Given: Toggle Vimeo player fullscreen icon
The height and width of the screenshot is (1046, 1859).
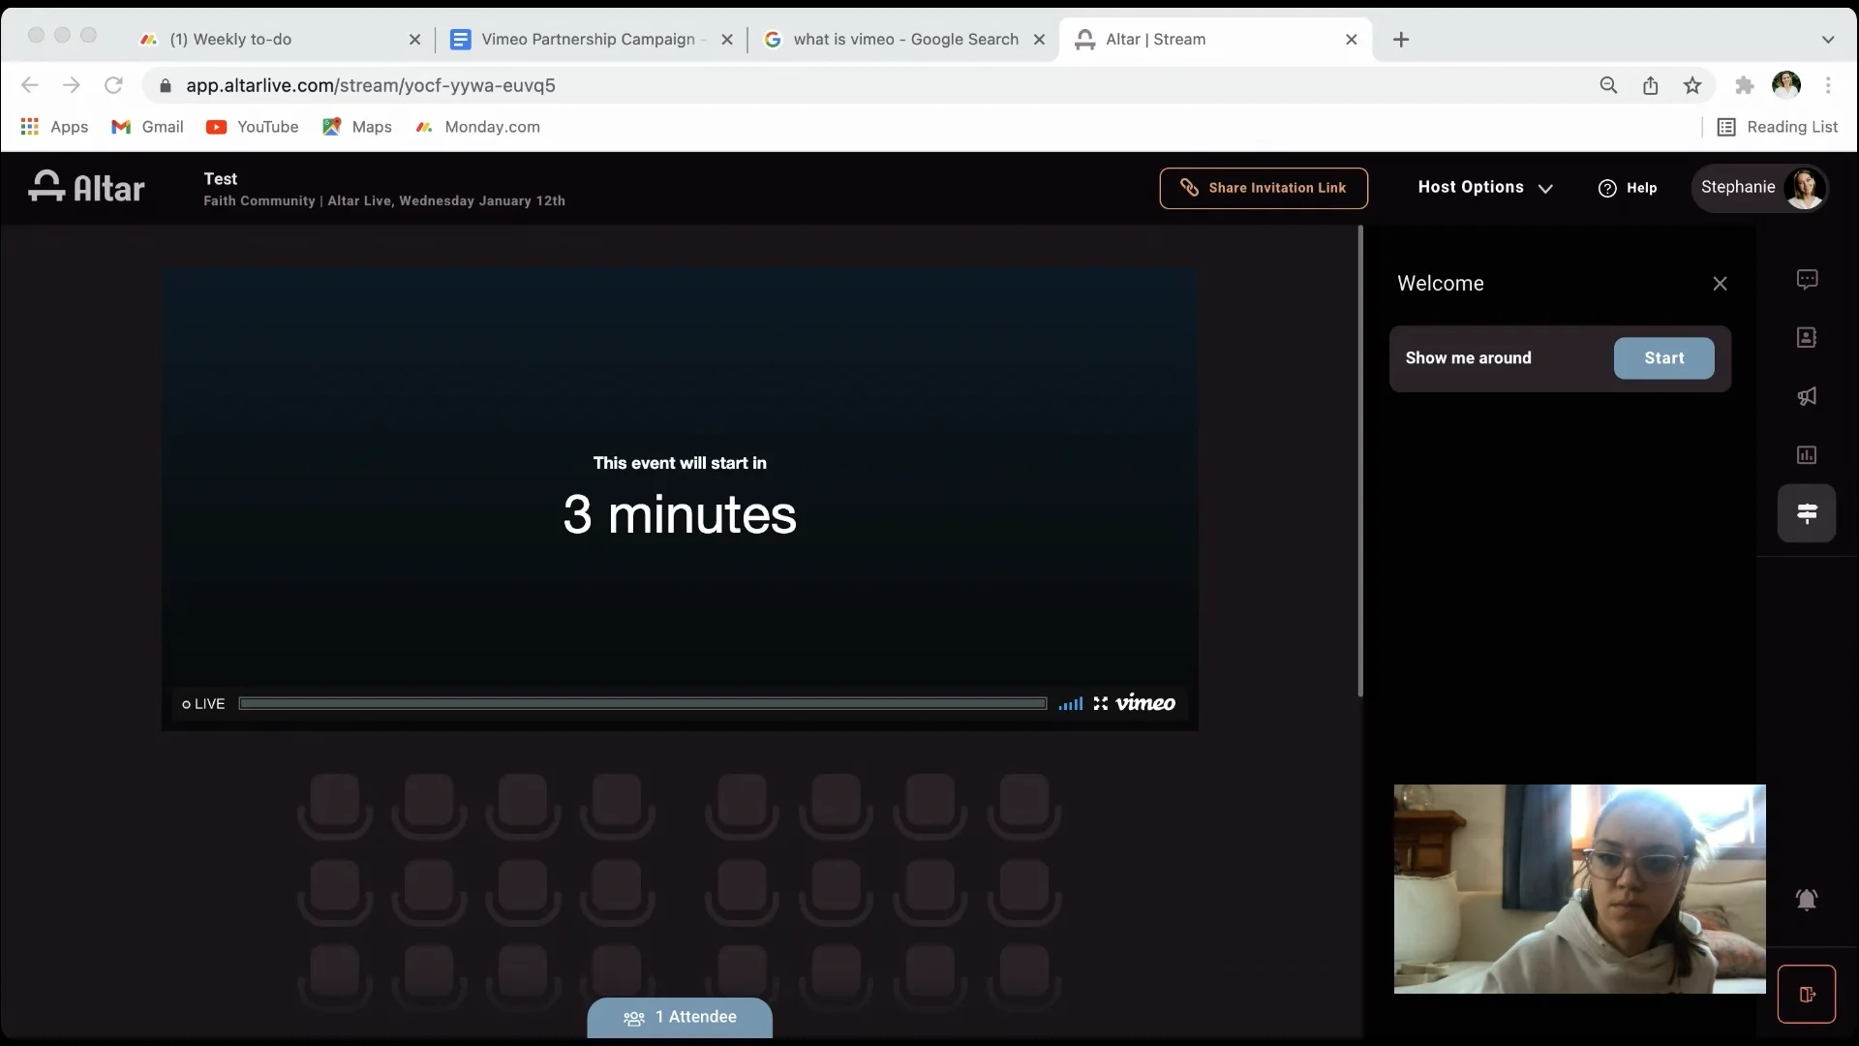Looking at the screenshot, I should (x=1101, y=703).
